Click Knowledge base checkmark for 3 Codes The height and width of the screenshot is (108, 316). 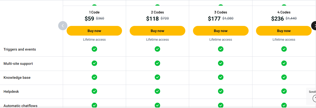[x=221, y=77]
